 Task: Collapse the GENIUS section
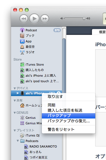pyautogui.click(x=15, y=113)
